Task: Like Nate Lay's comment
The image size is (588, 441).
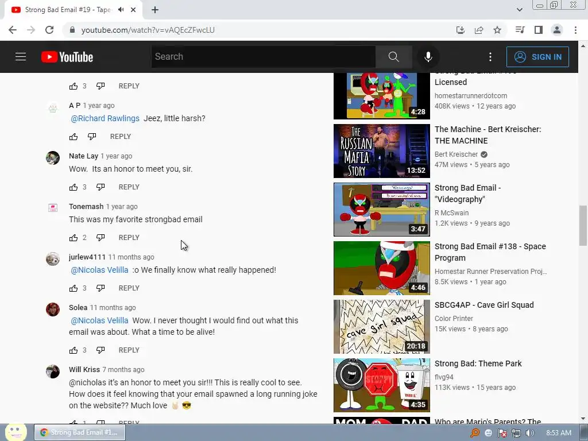Action: [x=73, y=187]
